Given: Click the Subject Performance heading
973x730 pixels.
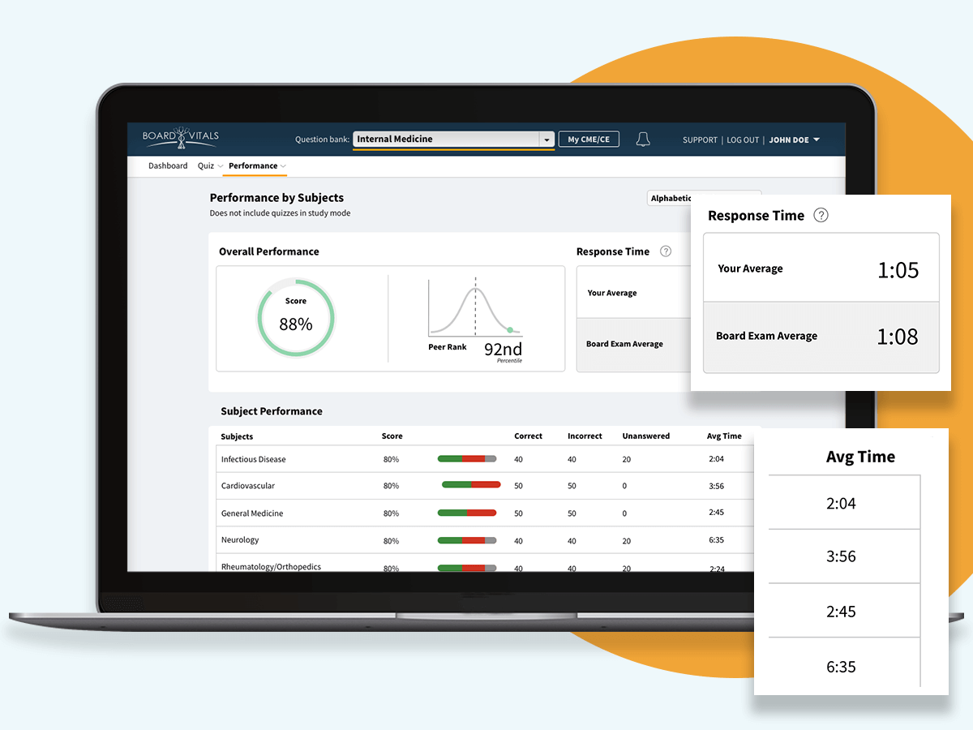Looking at the screenshot, I should [x=272, y=411].
